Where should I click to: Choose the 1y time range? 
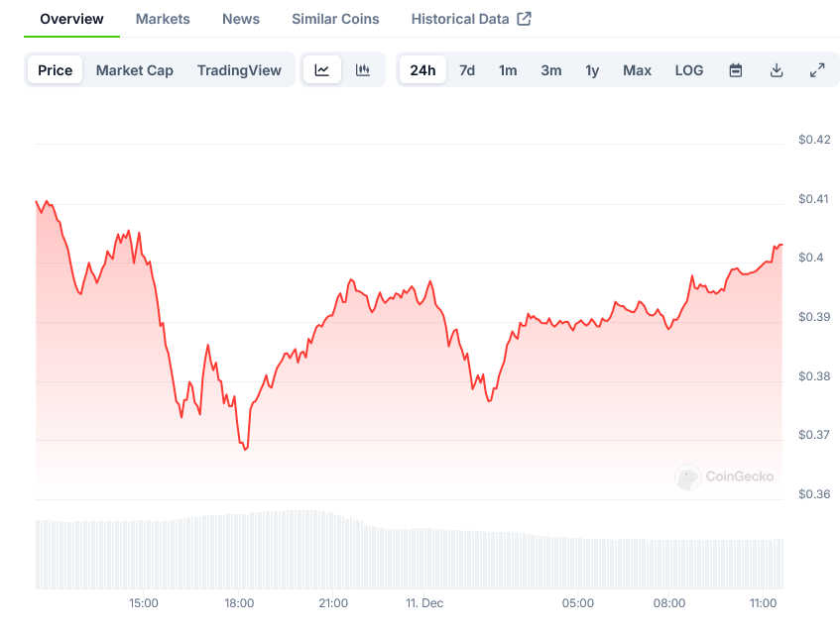592,70
